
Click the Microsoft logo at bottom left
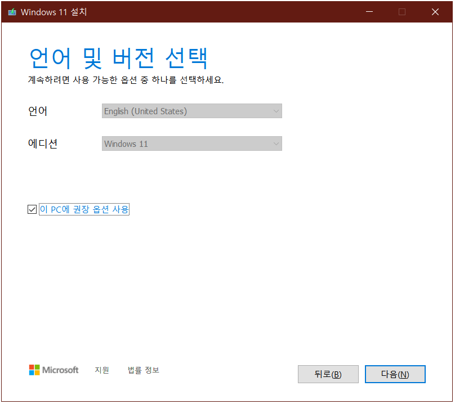click(53, 370)
